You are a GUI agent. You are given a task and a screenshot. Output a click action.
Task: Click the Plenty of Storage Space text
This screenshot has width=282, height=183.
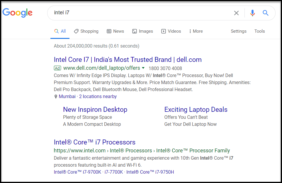88,117
